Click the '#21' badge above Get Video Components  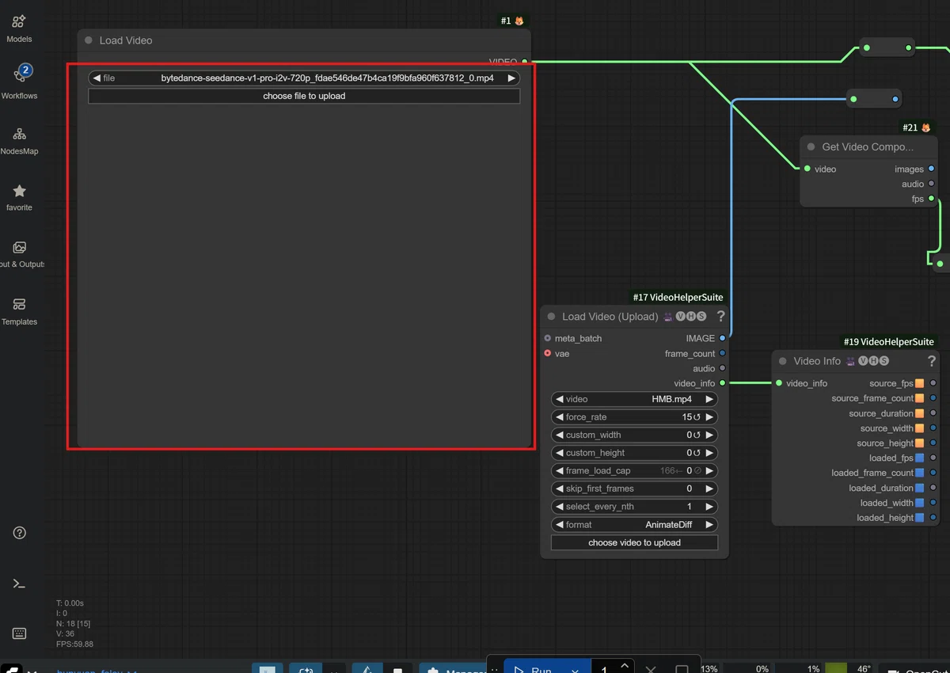coord(917,127)
